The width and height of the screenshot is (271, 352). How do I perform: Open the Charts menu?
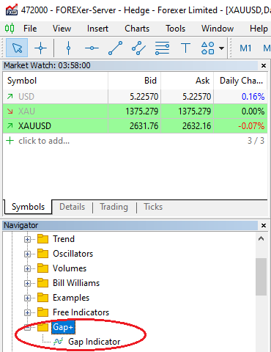(137, 29)
